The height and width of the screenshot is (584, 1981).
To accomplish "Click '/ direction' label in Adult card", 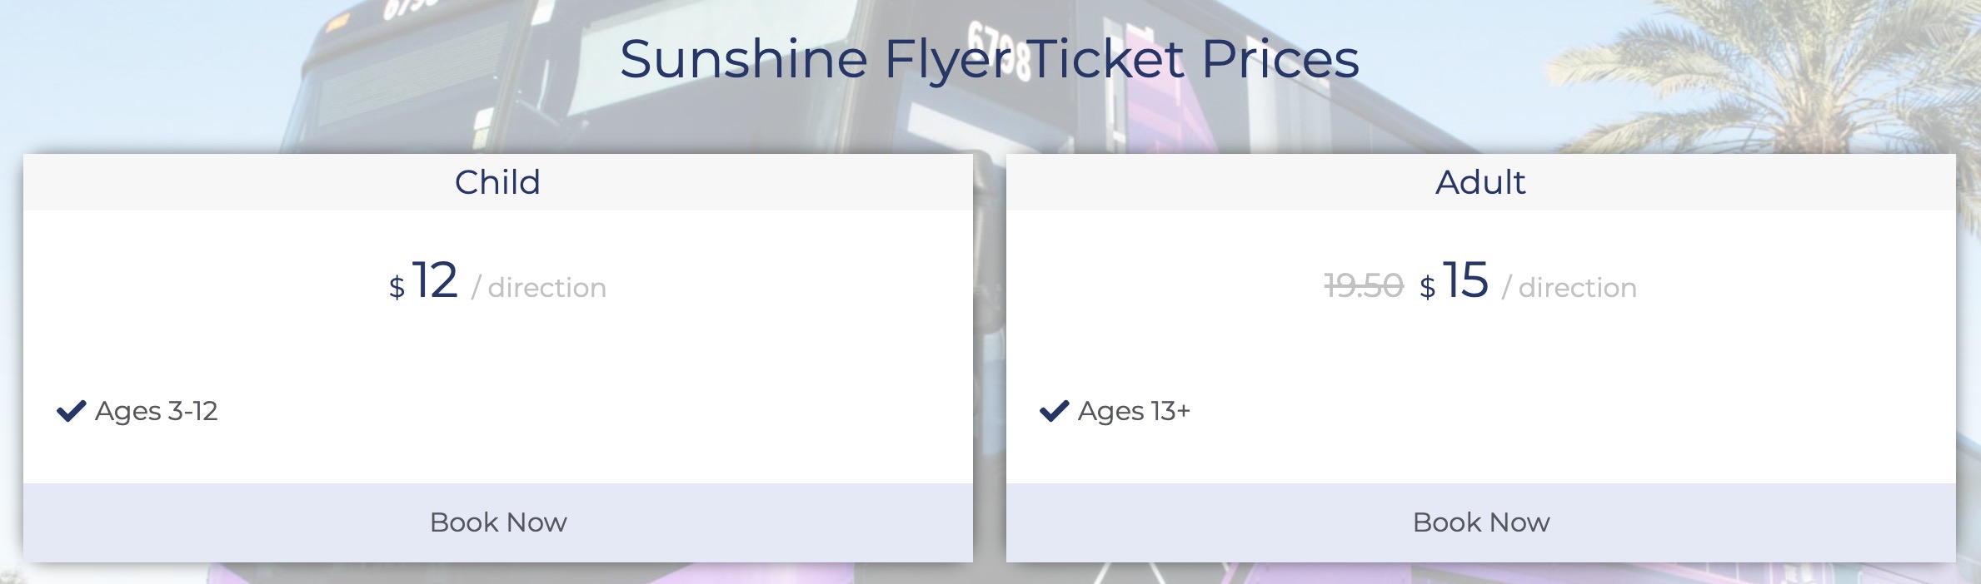I will point(1569,288).
